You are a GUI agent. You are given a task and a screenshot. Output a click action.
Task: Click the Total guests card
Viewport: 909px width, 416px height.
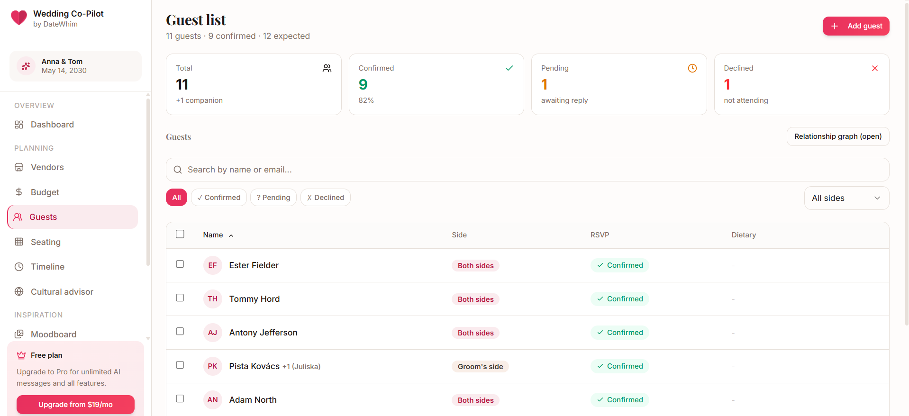[x=254, y=84]
